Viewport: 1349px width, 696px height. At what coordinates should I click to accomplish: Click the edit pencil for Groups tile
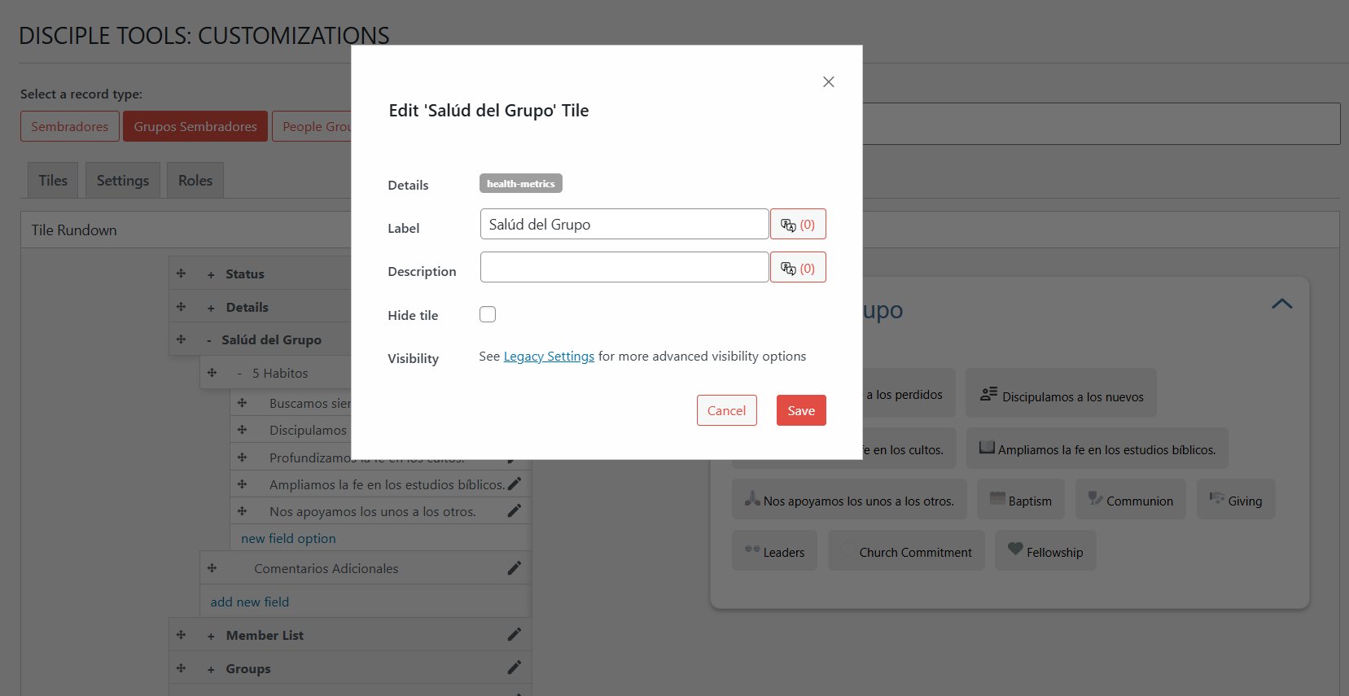coord(514,668)
